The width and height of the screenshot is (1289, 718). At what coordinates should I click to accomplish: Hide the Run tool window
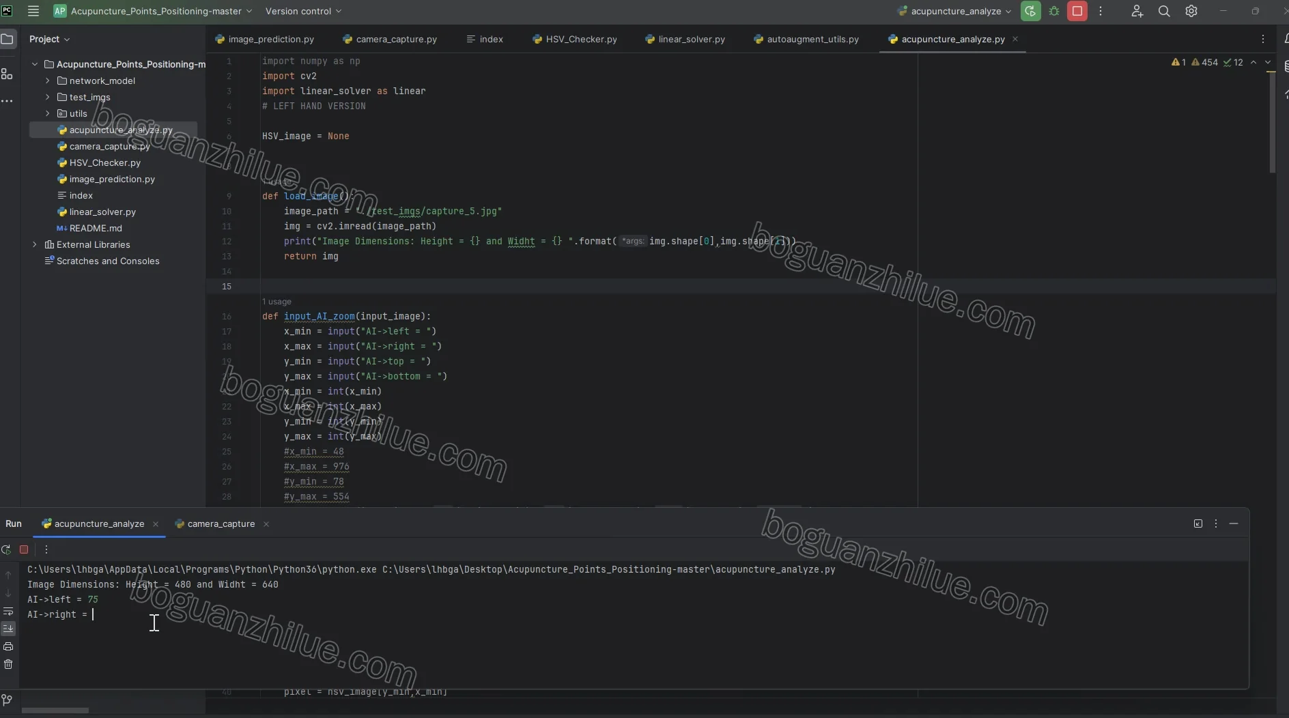1234,523
